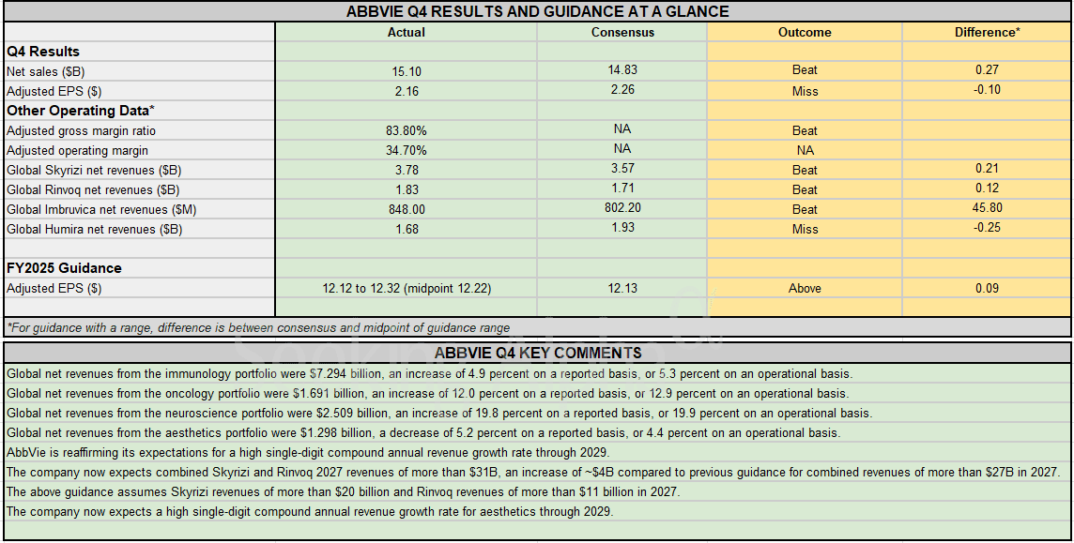
Task: Click the 'Difference*' column header cell
Action: point(986,32)
